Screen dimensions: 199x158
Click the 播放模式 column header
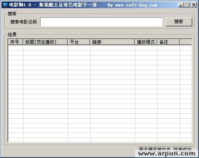coord(146,42)
